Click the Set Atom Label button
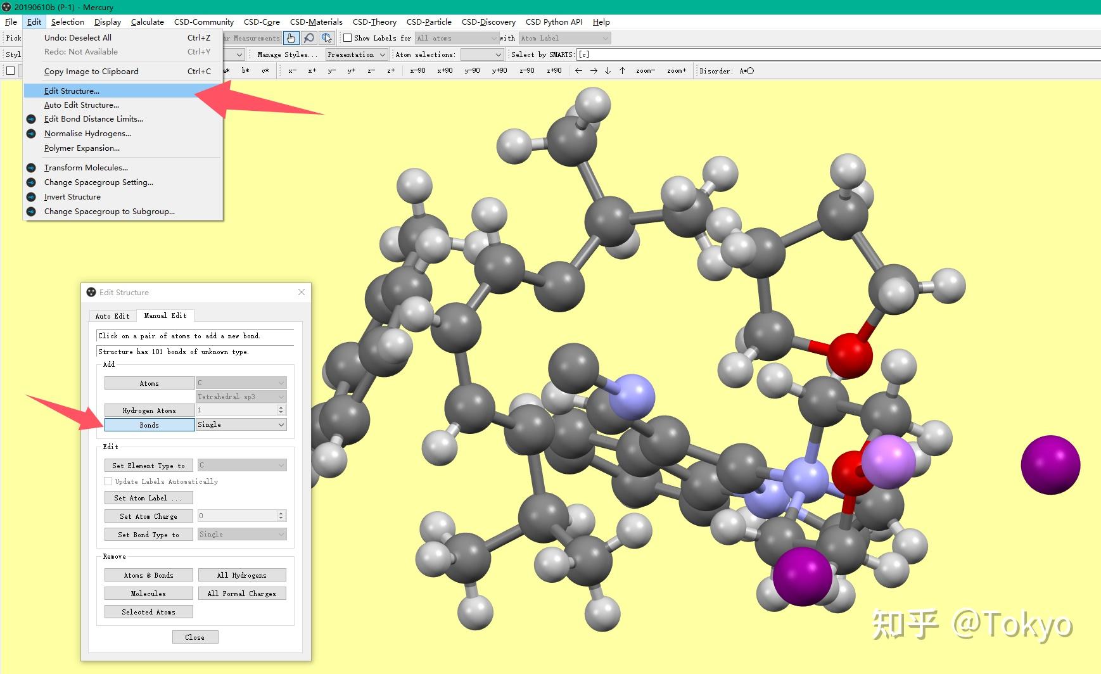 point(149,498)
